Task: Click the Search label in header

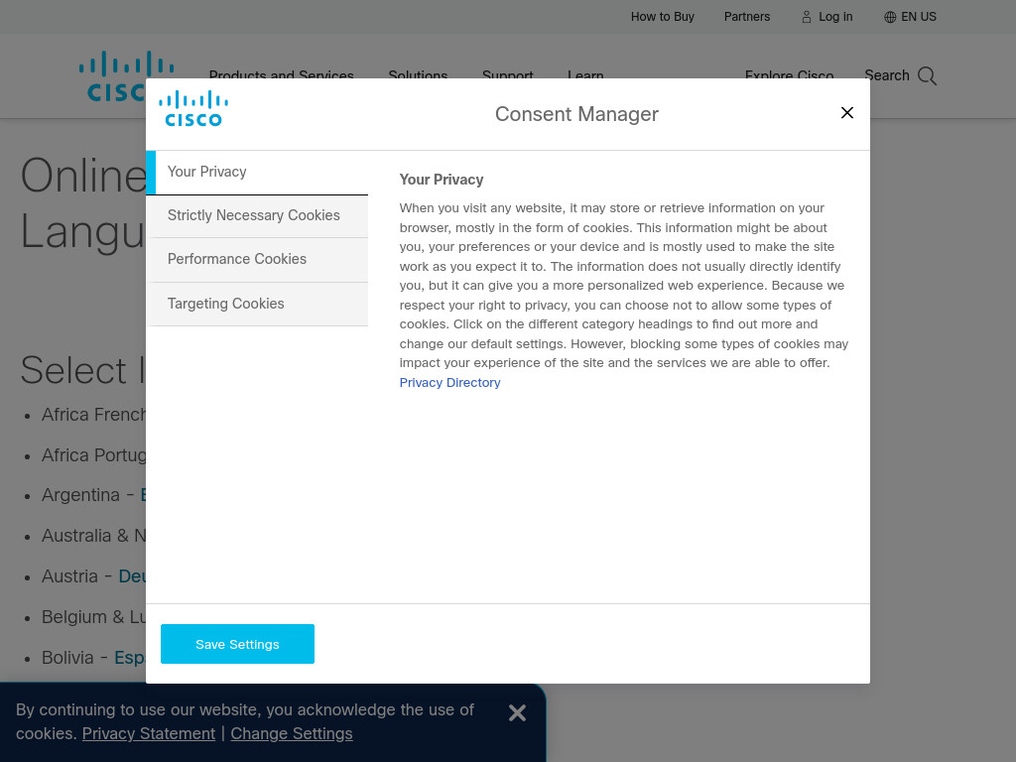Action: click(886, 75)
